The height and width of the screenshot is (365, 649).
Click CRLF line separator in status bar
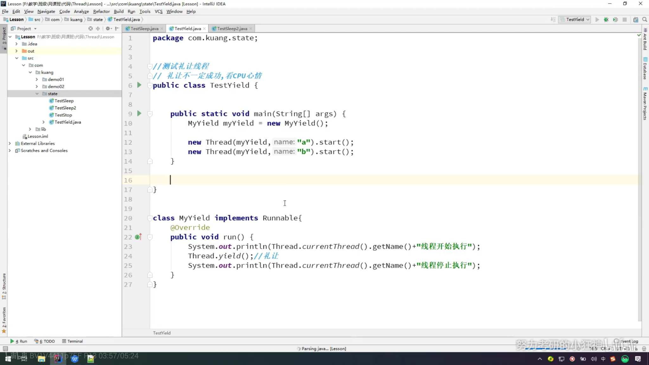606,349
